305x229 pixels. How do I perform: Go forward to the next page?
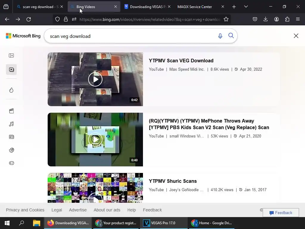18,19
